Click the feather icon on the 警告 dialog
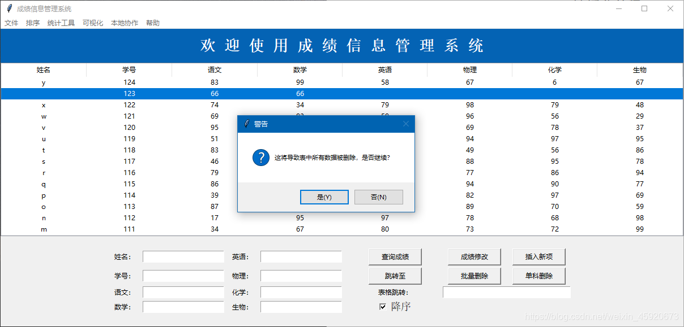684x327 pixels. [x=247, y=124]
